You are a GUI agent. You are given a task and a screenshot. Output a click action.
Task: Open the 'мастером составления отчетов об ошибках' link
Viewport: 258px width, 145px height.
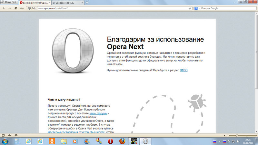tap(76, 132)
